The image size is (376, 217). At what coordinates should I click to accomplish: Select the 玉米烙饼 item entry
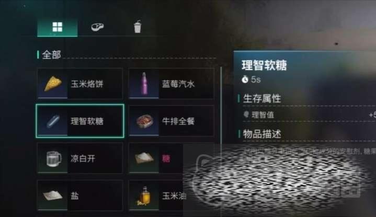(x=80, y=84)
